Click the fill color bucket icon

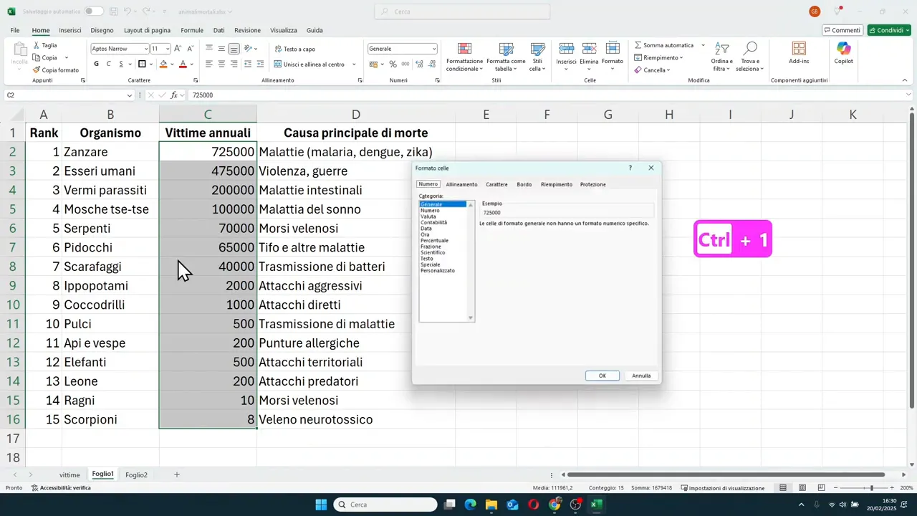coord(163,64)
